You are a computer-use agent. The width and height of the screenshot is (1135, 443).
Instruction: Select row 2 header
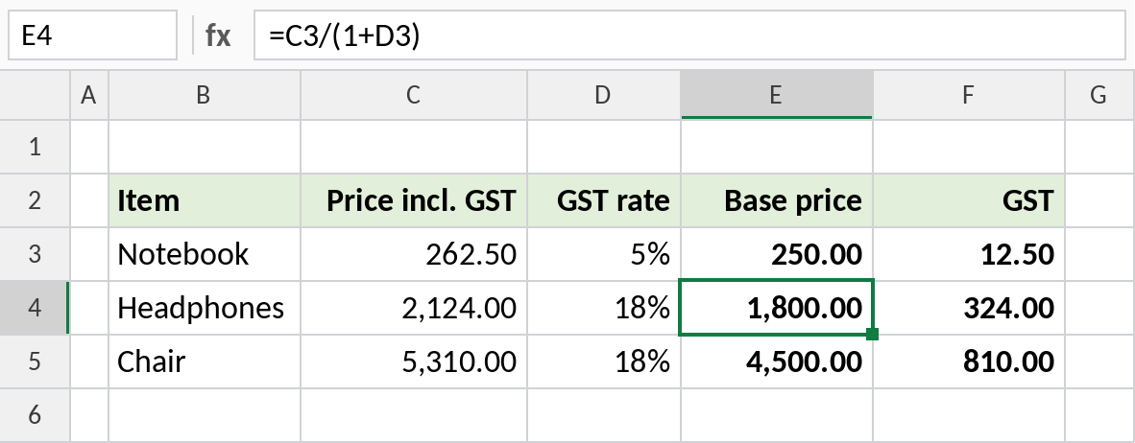(x=35, y=201)
